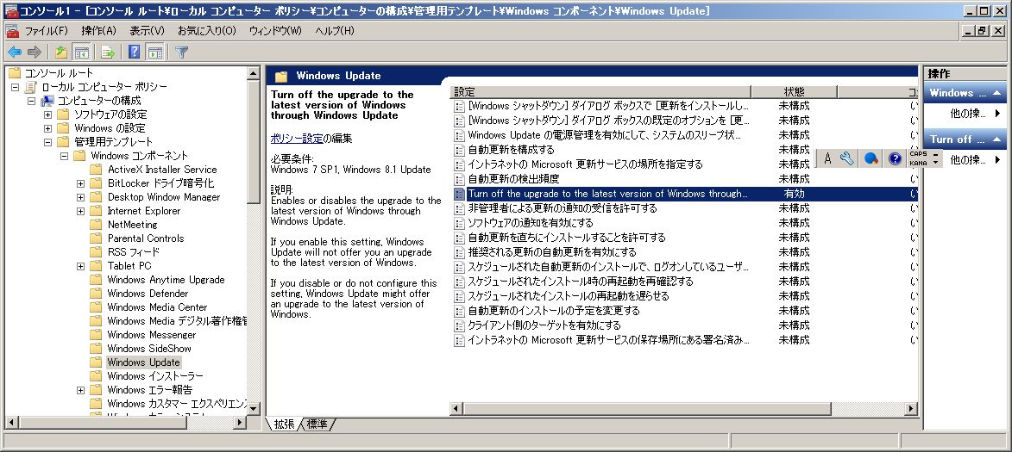1012x452 pixels.
Task: Click settings list horizontal scrollbar right arrow
Action: [x=911, y=408]
